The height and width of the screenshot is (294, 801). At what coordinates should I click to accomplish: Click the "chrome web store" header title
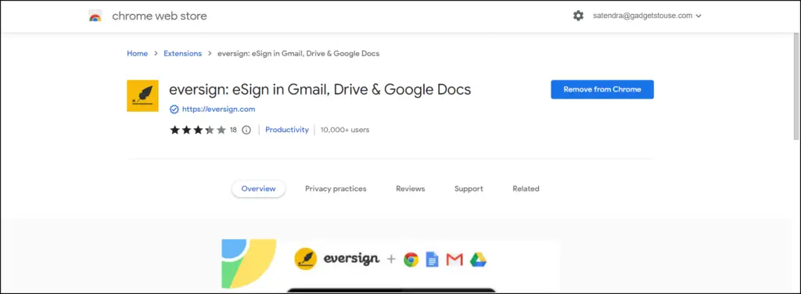160,16
